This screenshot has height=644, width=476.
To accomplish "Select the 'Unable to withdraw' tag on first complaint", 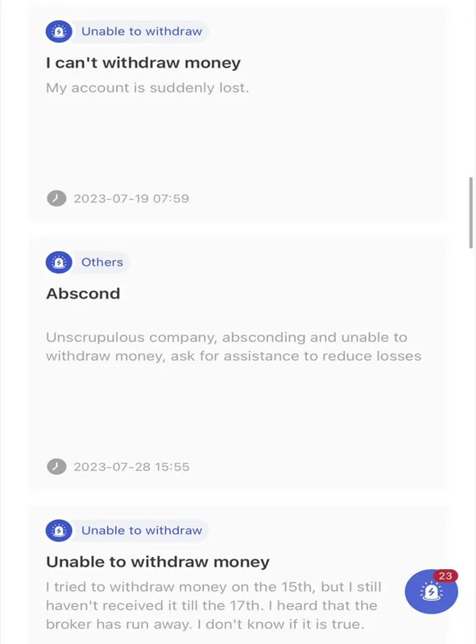I will [142, 31].
